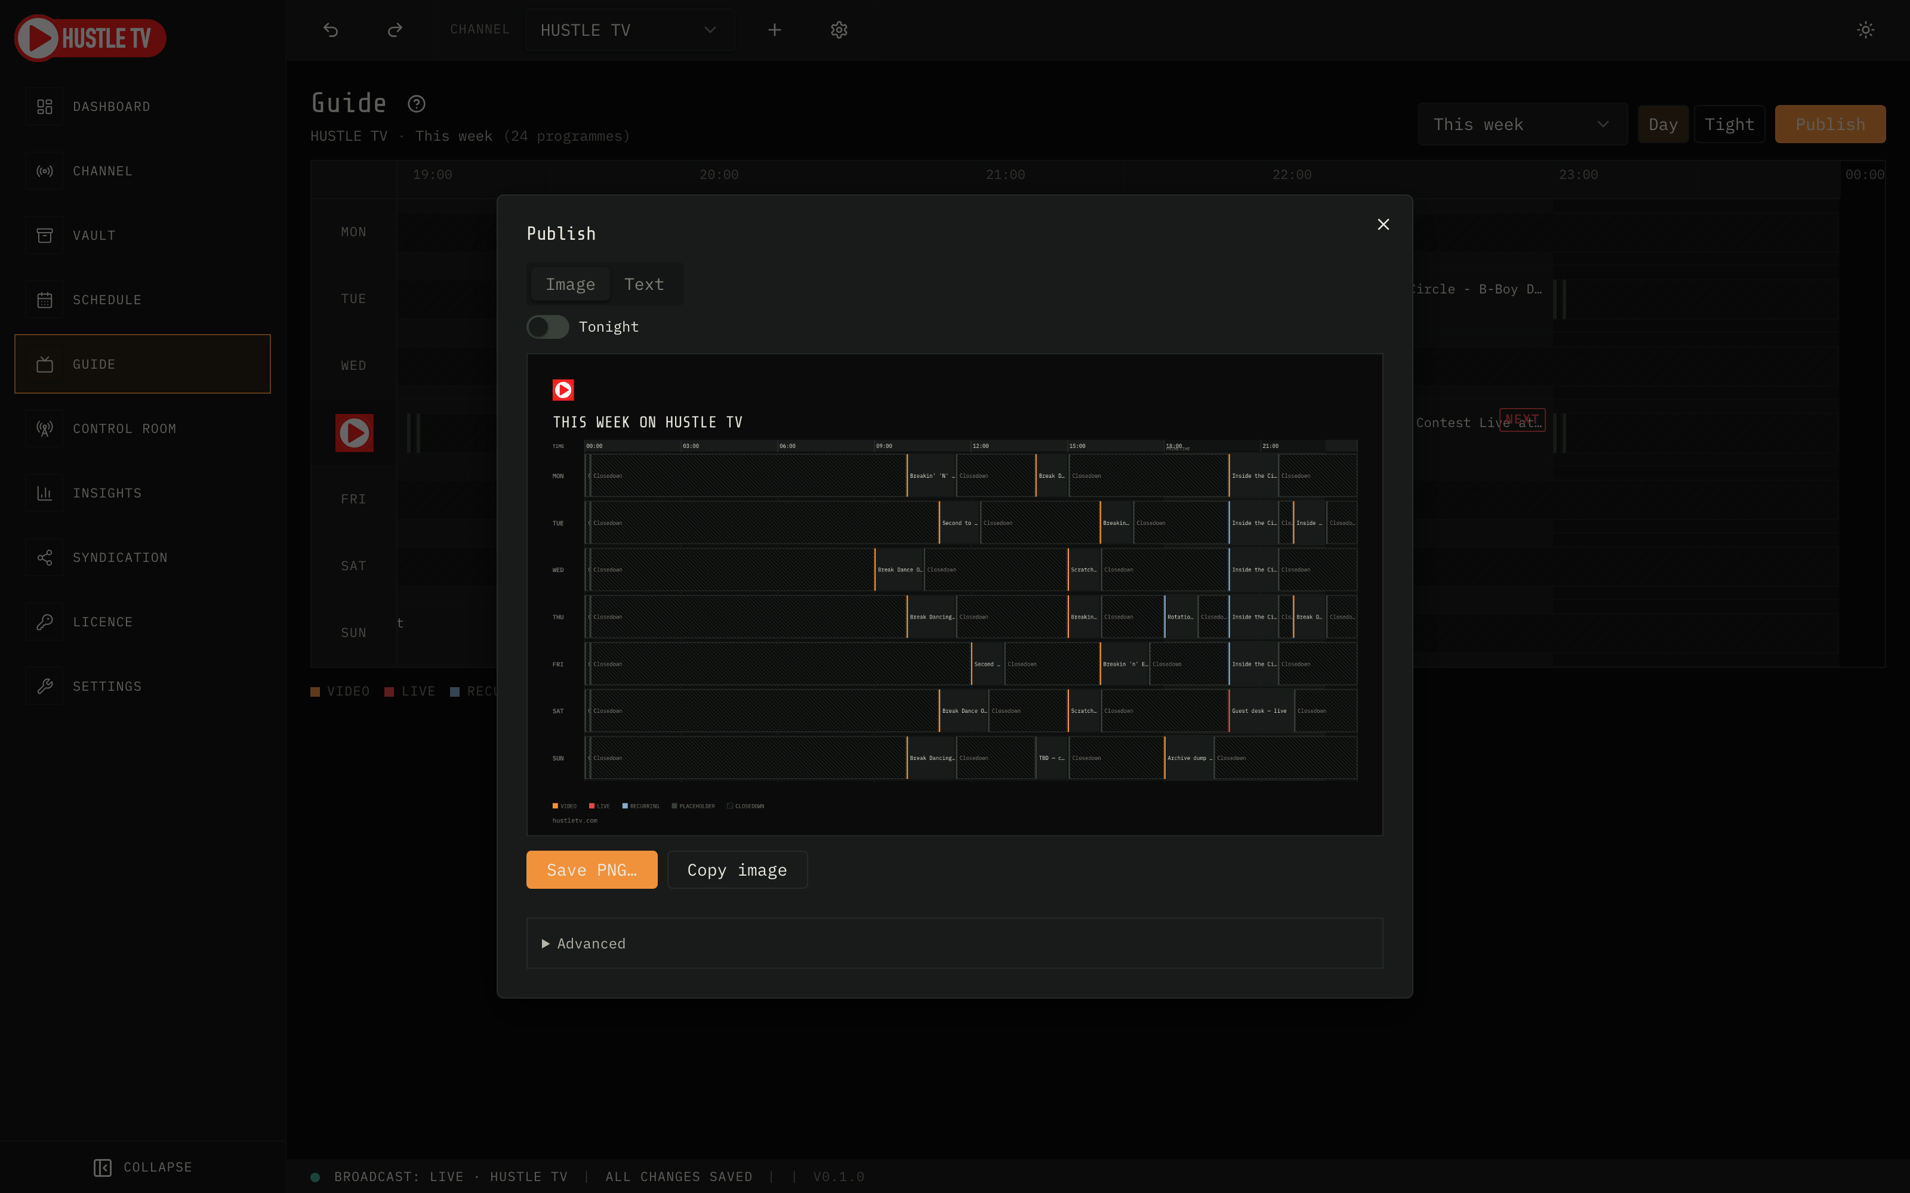Click the 22:00 time marker
The width and height of the screenshot is (1910, 1193).
[x=1292, y=174]
